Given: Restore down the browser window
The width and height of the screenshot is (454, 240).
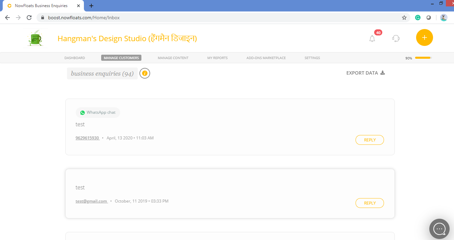Looking at the screenshot, I should (x=441, y=3).
